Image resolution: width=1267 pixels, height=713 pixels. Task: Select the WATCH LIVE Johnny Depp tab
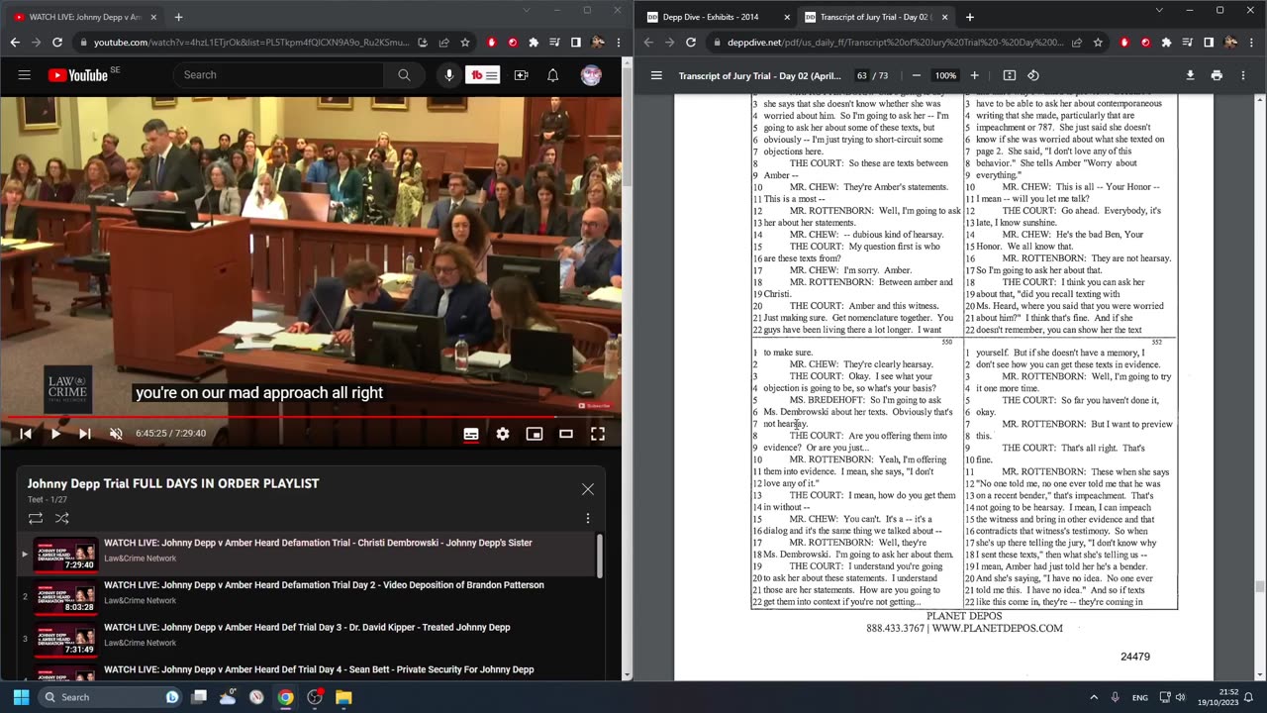click(85, 17)
